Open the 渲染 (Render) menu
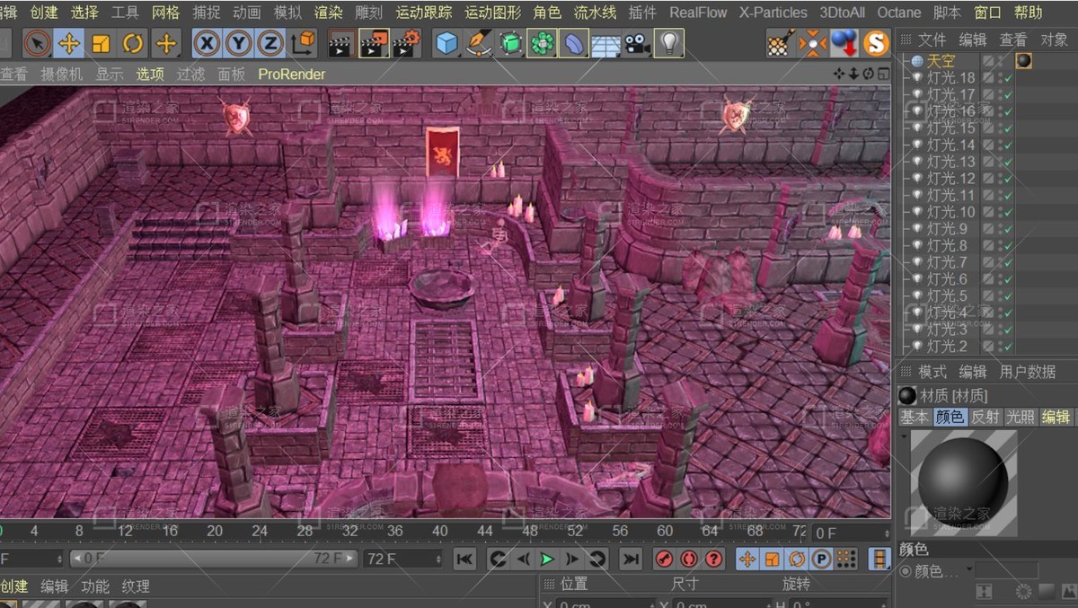The height and width of the screenshot is (608, 1078). pos(328,13)
